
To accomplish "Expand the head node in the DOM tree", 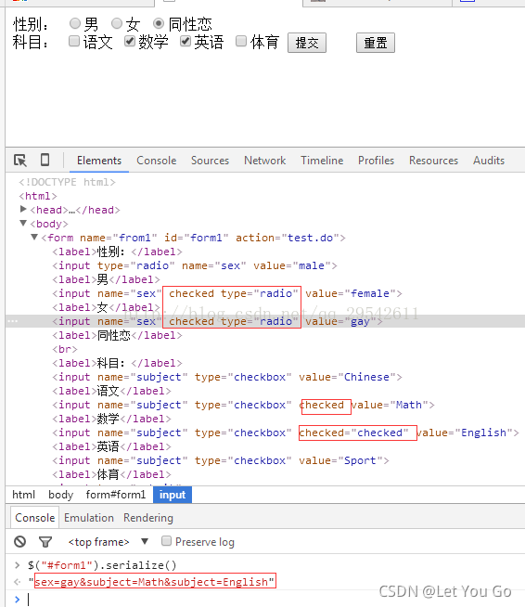I will (23, 209).
